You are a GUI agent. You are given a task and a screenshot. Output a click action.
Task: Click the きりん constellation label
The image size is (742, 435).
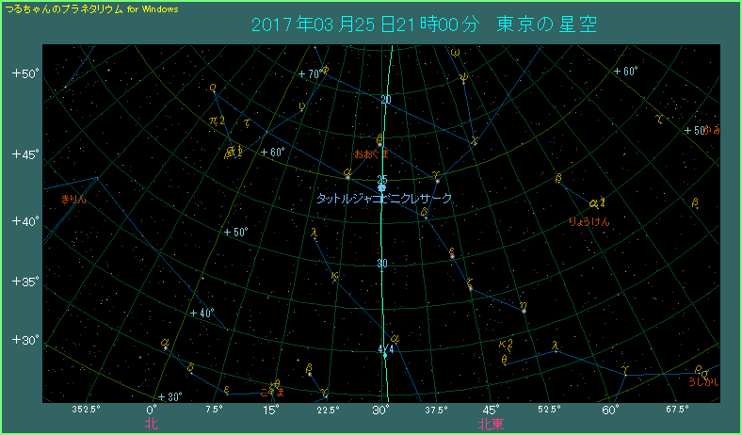click(73, 200)
